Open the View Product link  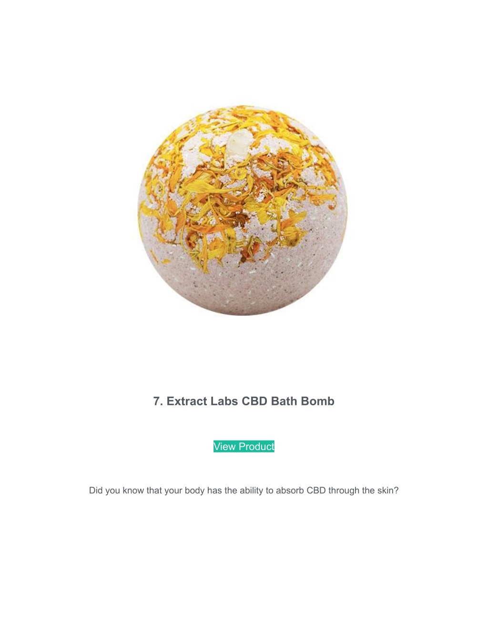click(244, 446)
